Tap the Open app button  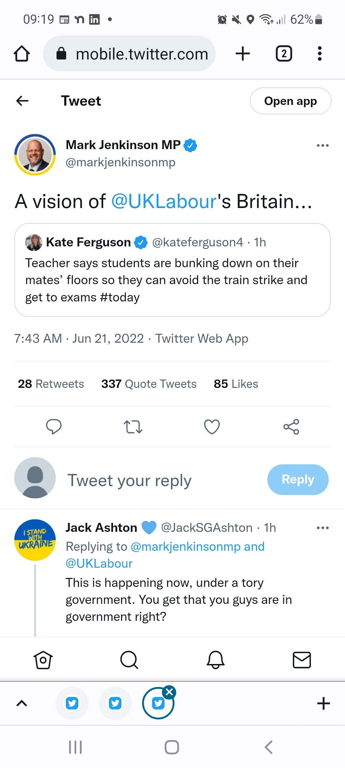click(290, 101)
